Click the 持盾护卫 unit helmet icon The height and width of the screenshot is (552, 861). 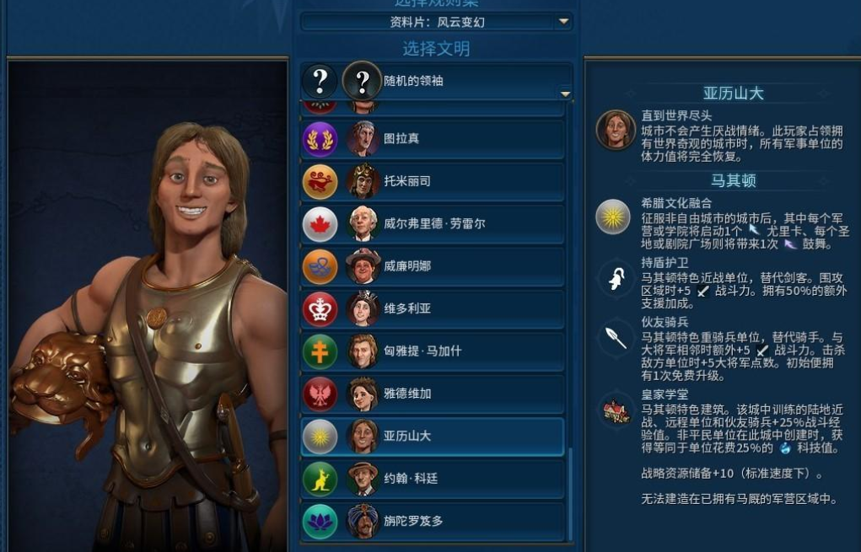(616, 279)
